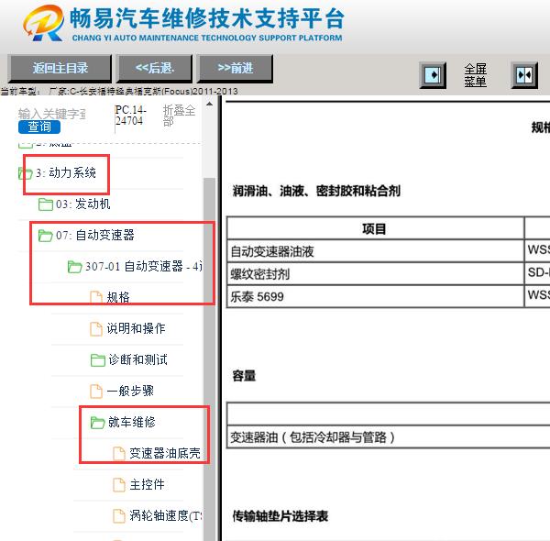Viewport: 550px width, 541px height.
Task: Click the 乐泰 5699 table cell
Action: (x=375, y=296)
